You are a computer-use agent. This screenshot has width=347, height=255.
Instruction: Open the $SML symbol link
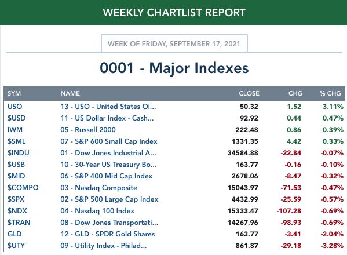click(17, 141)
